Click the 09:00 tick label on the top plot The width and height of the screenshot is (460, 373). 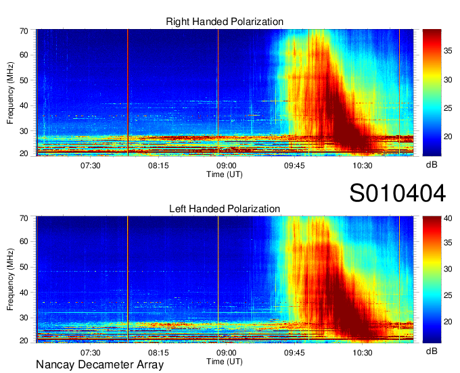click(x=226, y=166)
